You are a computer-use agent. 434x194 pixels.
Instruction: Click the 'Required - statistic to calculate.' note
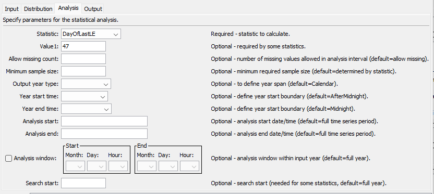(250, 34)
